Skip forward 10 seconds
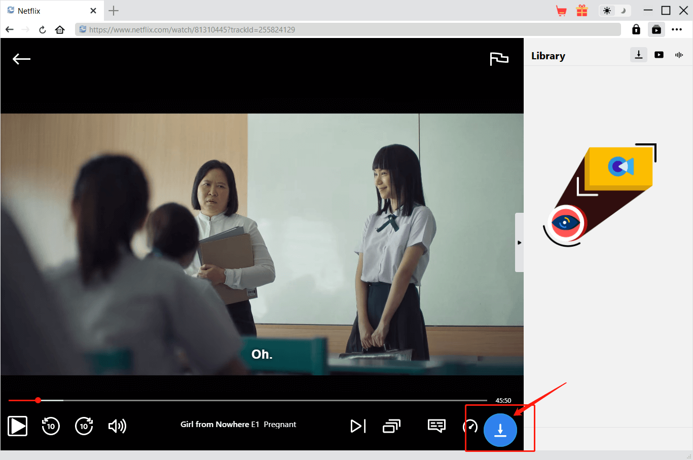This screenshot has width=693, height=460. pos(84,426)
